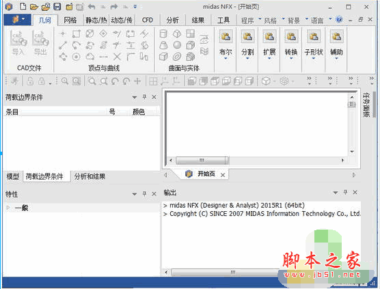Select the 模型 panel tab

pos(13,176)
